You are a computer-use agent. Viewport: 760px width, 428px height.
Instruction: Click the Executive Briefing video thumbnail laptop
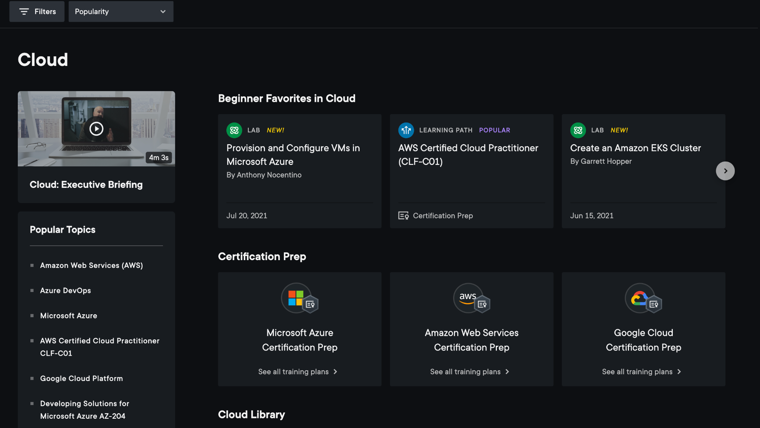pyautogui.click(x=96, y=129)
